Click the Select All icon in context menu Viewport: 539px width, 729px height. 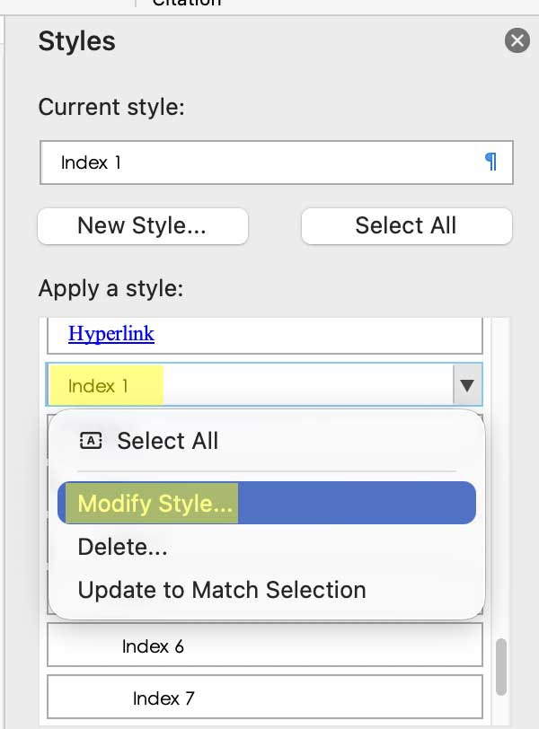point(91,441)
